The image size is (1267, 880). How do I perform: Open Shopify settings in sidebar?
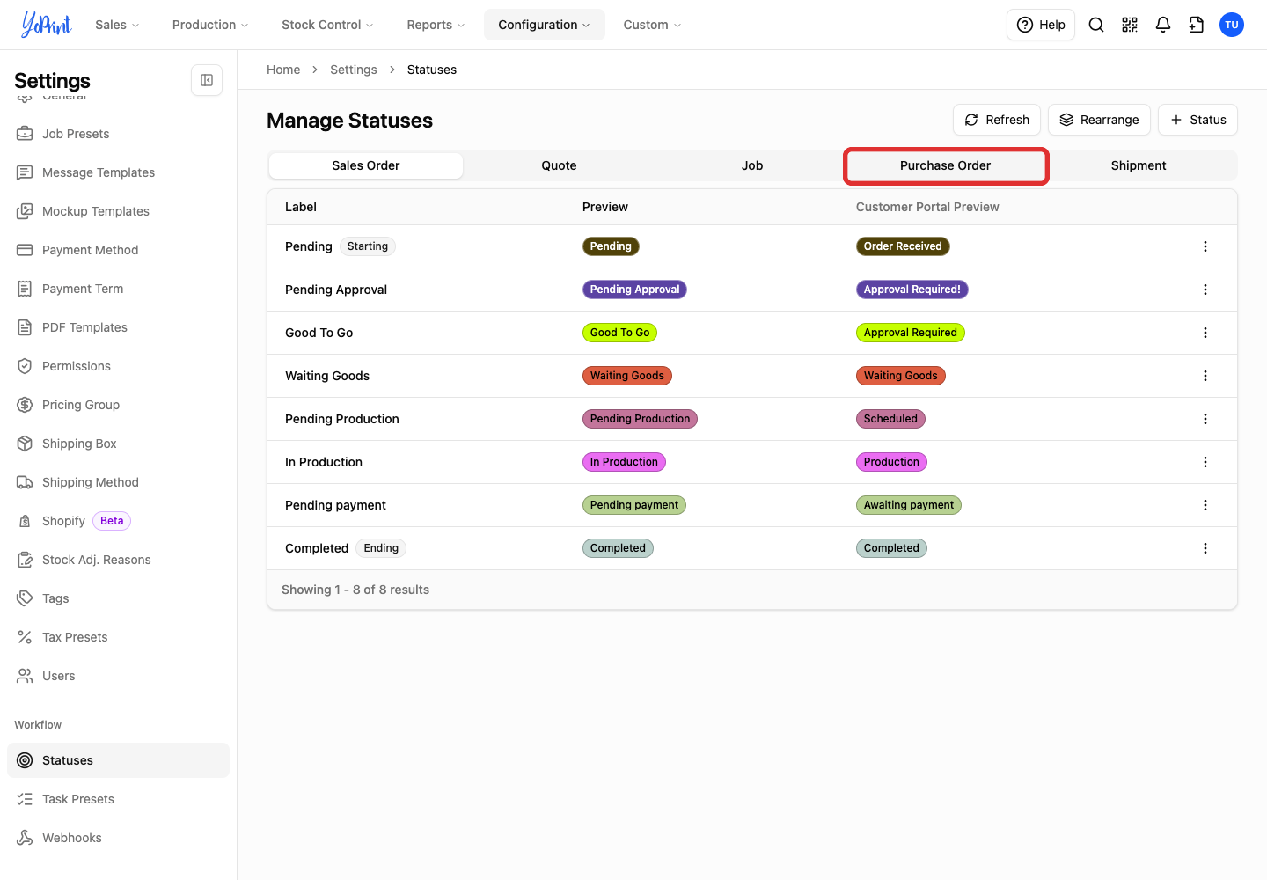[118, 521]
